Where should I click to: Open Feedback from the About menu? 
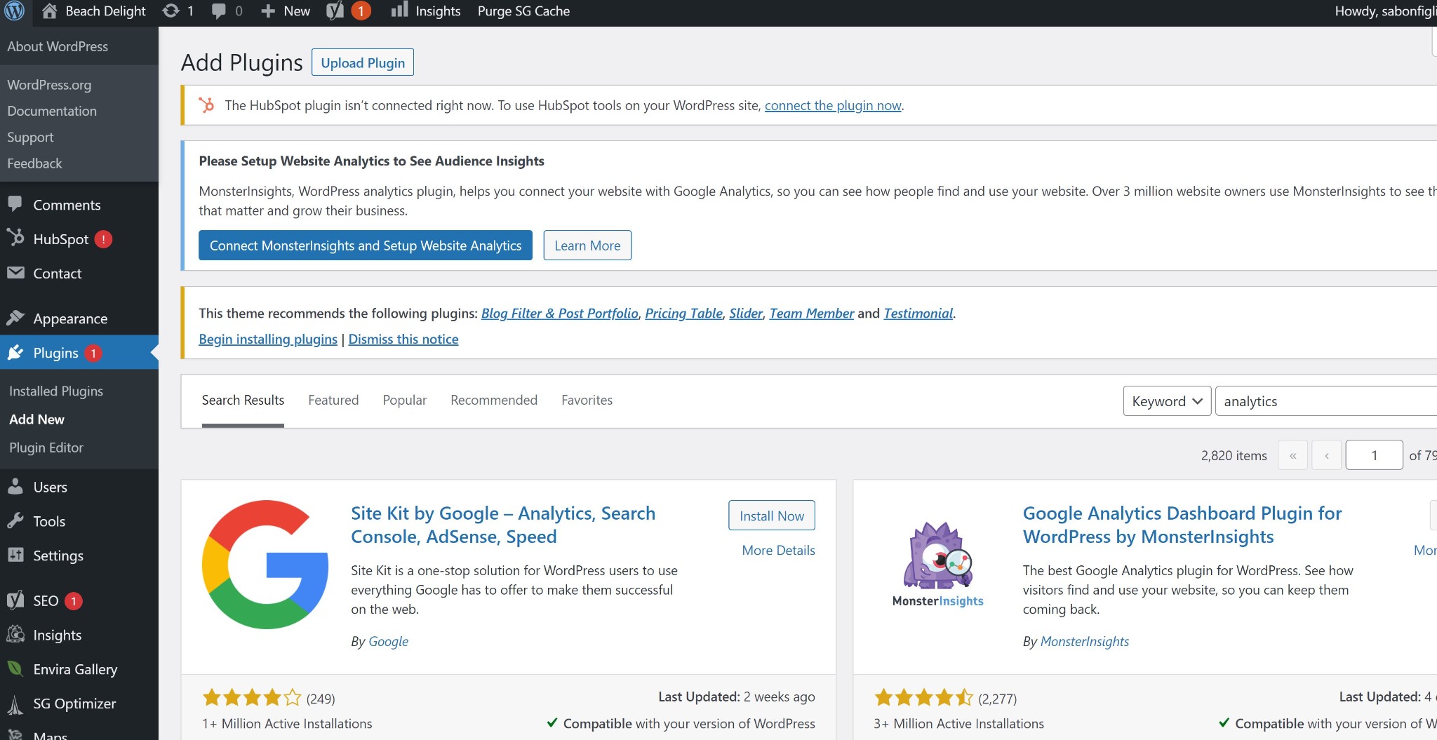pyautogui.click(x=34, y=163)
